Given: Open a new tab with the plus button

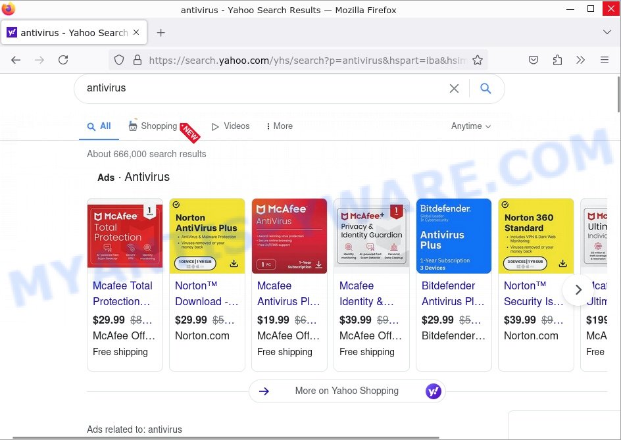Looking at the screenshot, I should (x=161, y=33).
